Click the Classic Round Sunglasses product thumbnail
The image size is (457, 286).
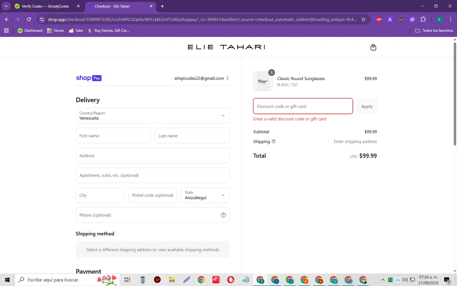pyautogui.click(x=263, y=81)
